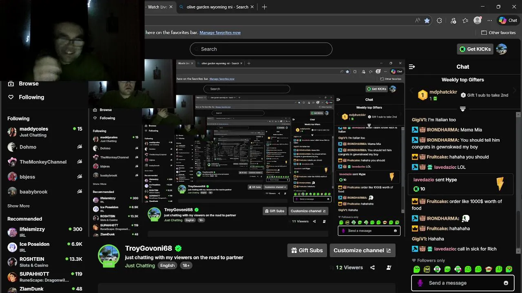Insert the angry yellow-green face emote
The image size is (522, 293).
tap(427, 269)
